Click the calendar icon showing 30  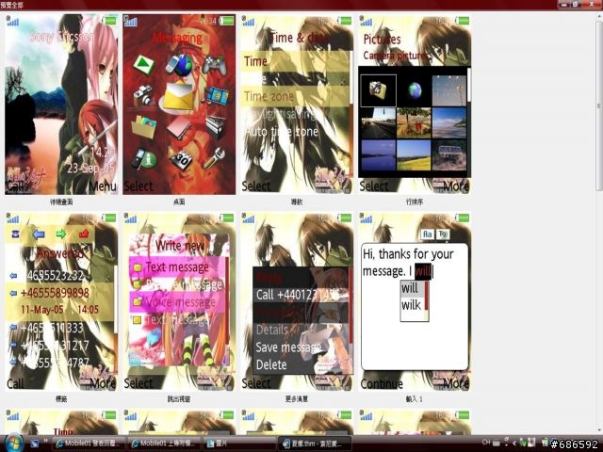click(180, 160)
